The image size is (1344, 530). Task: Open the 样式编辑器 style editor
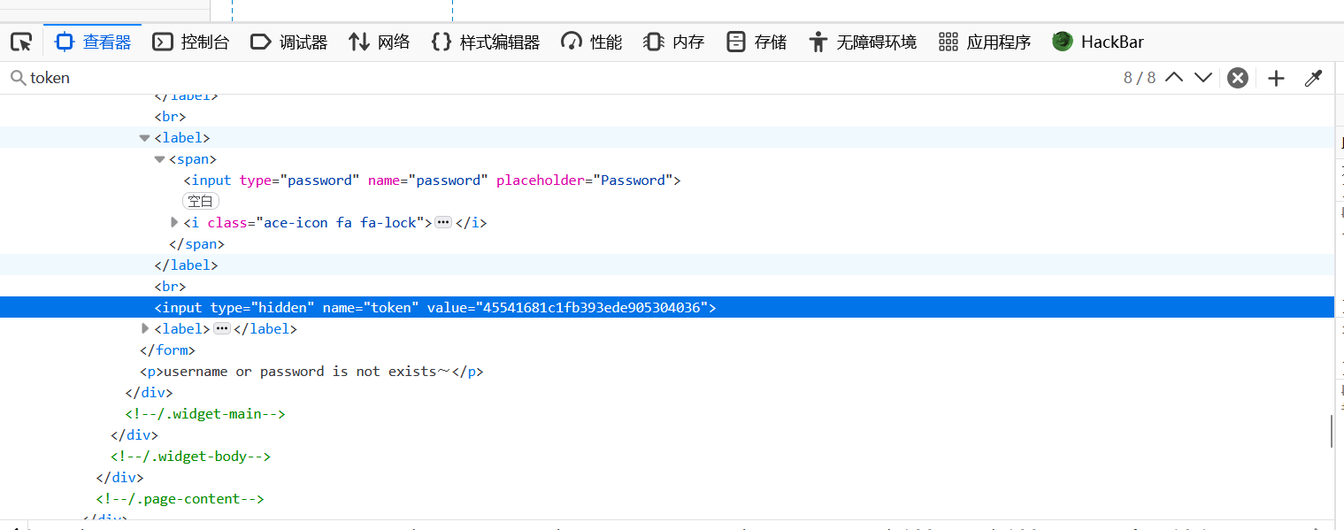486,42
